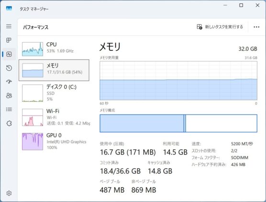Viewport: 266px width, 202px height.
Task: Open Task Manager settings gear
Action: point(9,193)
